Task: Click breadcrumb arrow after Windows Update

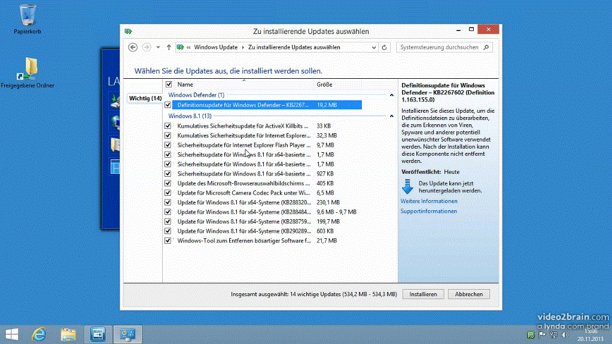Action: [243, 47]
